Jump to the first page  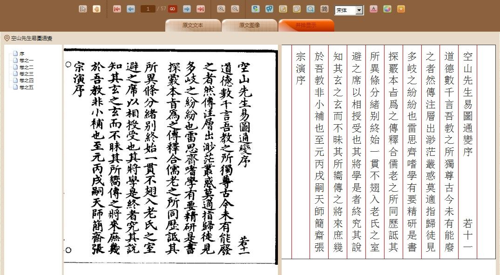pos(117,9)
